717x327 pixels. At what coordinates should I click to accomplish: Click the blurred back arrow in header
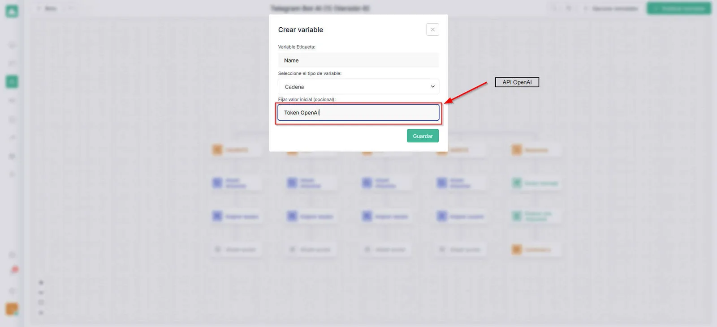(x=39, y=8)
